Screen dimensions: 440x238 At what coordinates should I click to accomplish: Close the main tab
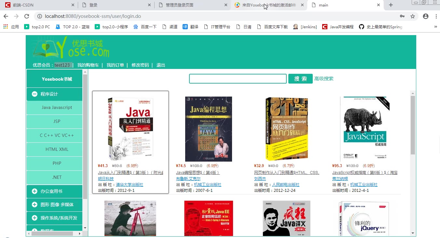click(x=378, y=5)
